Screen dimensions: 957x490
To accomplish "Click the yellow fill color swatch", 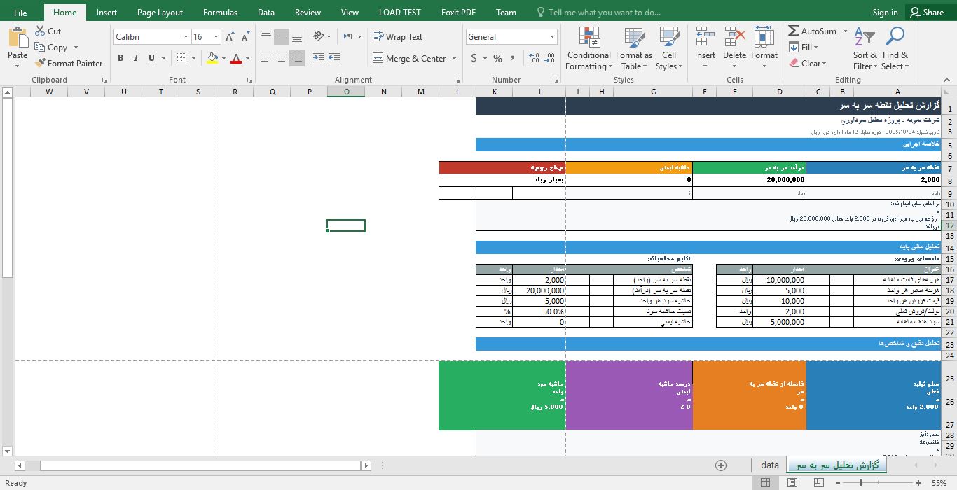I will point(212,59).
